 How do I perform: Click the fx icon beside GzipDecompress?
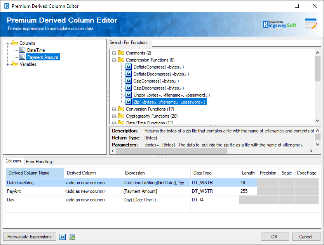129,88
